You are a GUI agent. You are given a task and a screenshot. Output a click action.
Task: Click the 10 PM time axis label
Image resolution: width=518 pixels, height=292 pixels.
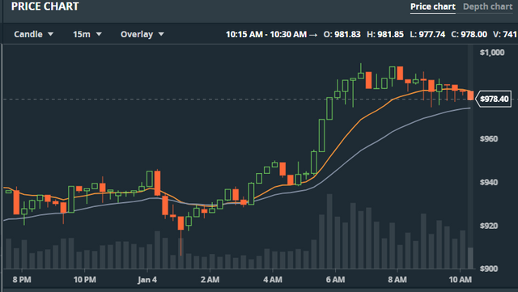(x=84, y=280)
